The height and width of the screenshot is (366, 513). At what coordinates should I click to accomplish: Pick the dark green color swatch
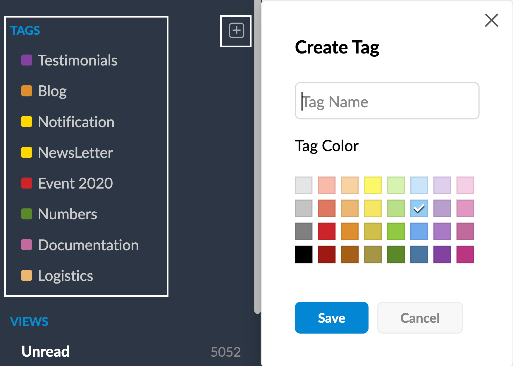click(396, 254)
